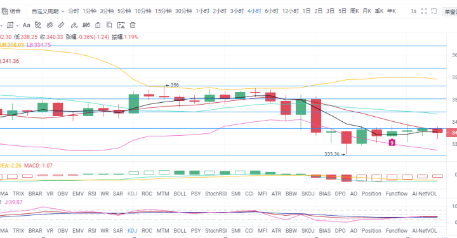Viewport: 457px width, 238px height.
Task: Select the ruler measure tool
Action: click(61, 25)
